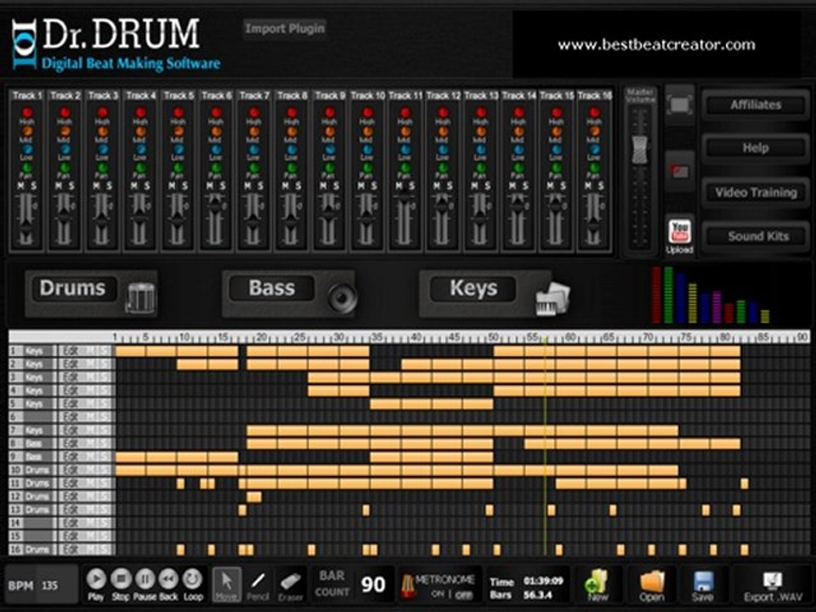Create a new project with New icon
The height and width of the screenshot is (612, 816).
click(598, 583)
